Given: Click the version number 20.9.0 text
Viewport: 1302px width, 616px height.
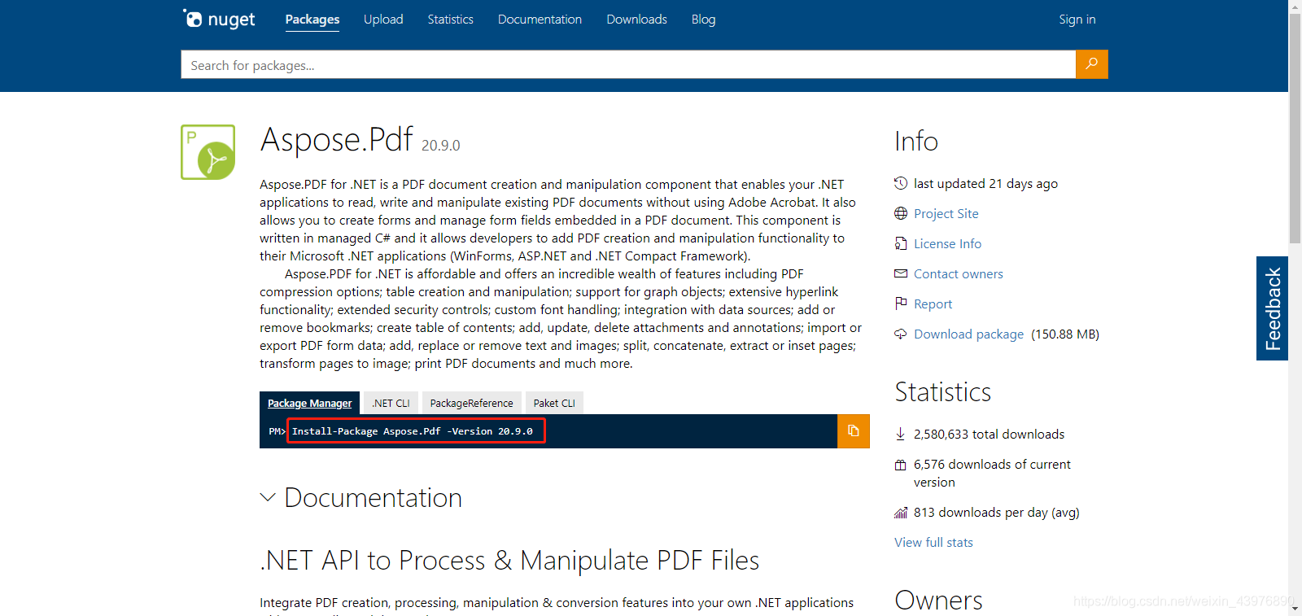Looking at the screenshot, I should pyautogui.click(x=441, y=145).
